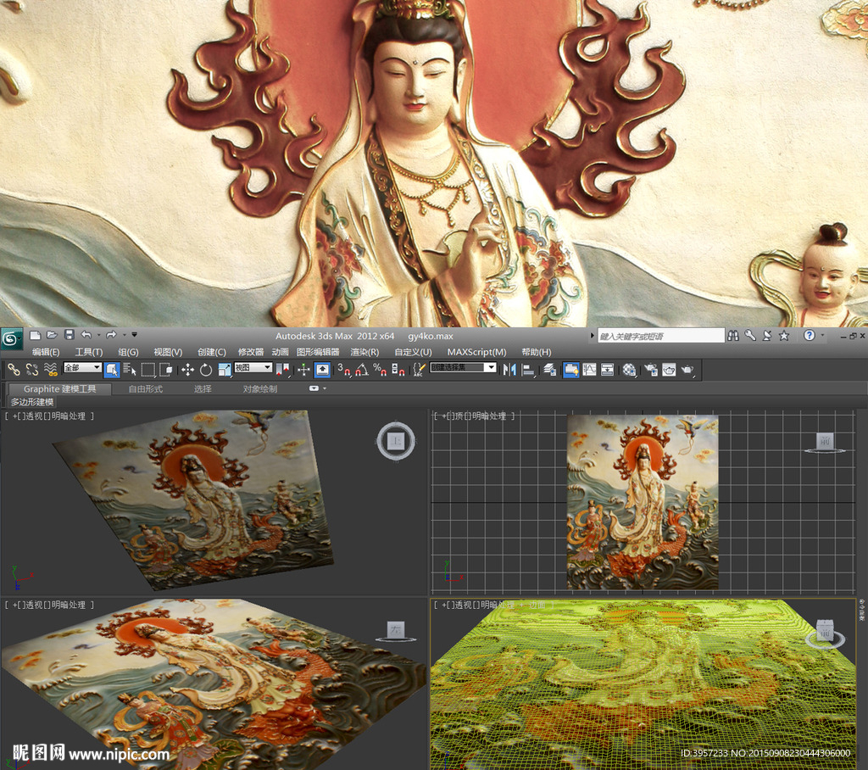The width and height of the screenshot is (868, 770).
Task: Open the 全部 selection filter dropdown
Action: (82, 368)
